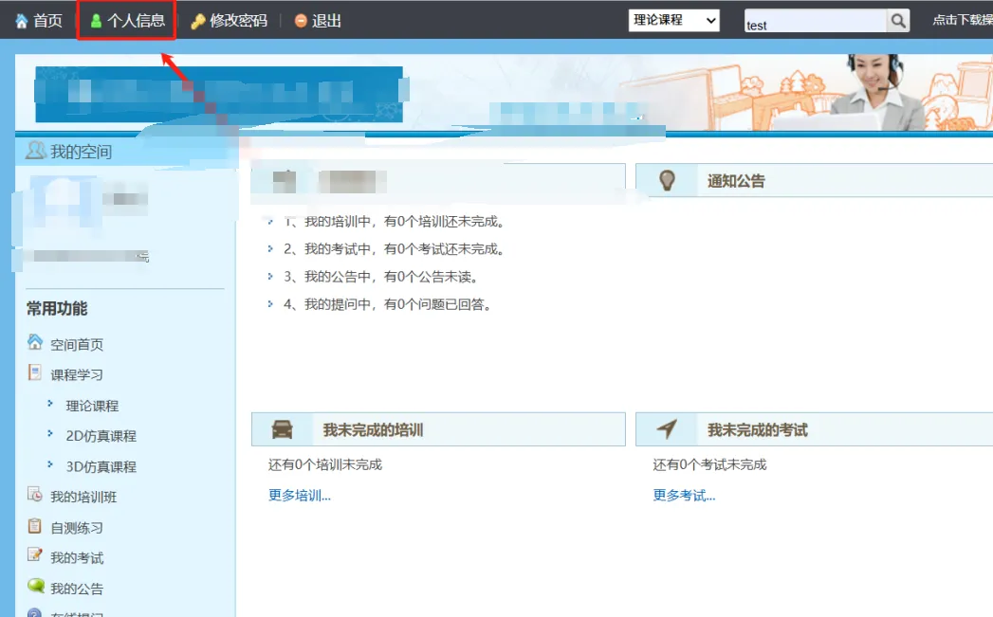Click the 常用功能 section heading

click(x=57, y=309)
